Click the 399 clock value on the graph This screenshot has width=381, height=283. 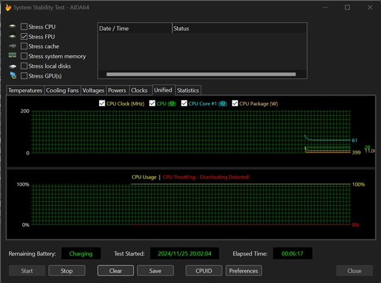point(356,153)
